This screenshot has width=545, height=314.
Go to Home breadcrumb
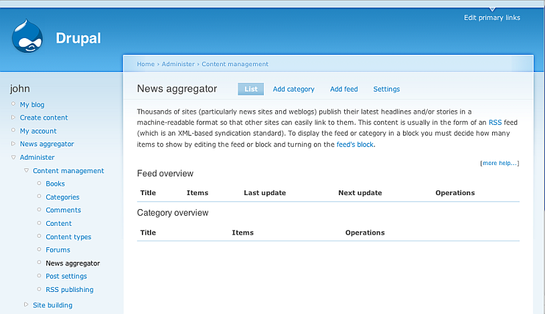point(145,64)
